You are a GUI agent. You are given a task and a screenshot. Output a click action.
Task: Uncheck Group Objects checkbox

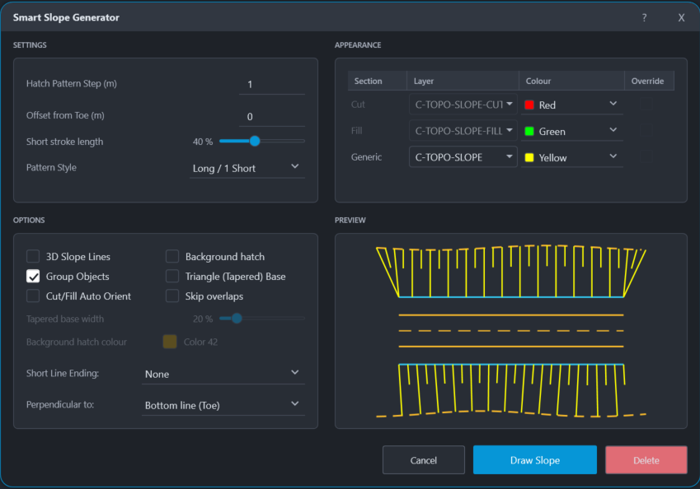click(x=33, y=277)
